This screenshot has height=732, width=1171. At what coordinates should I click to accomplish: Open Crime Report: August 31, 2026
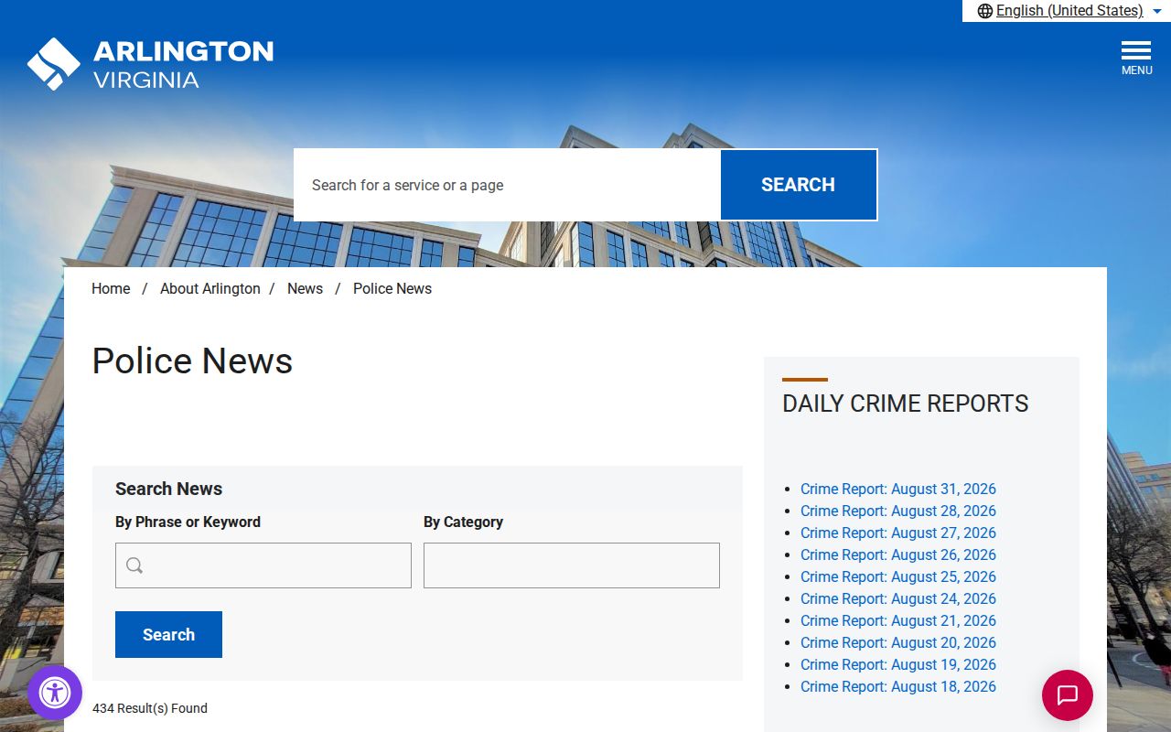898,489
